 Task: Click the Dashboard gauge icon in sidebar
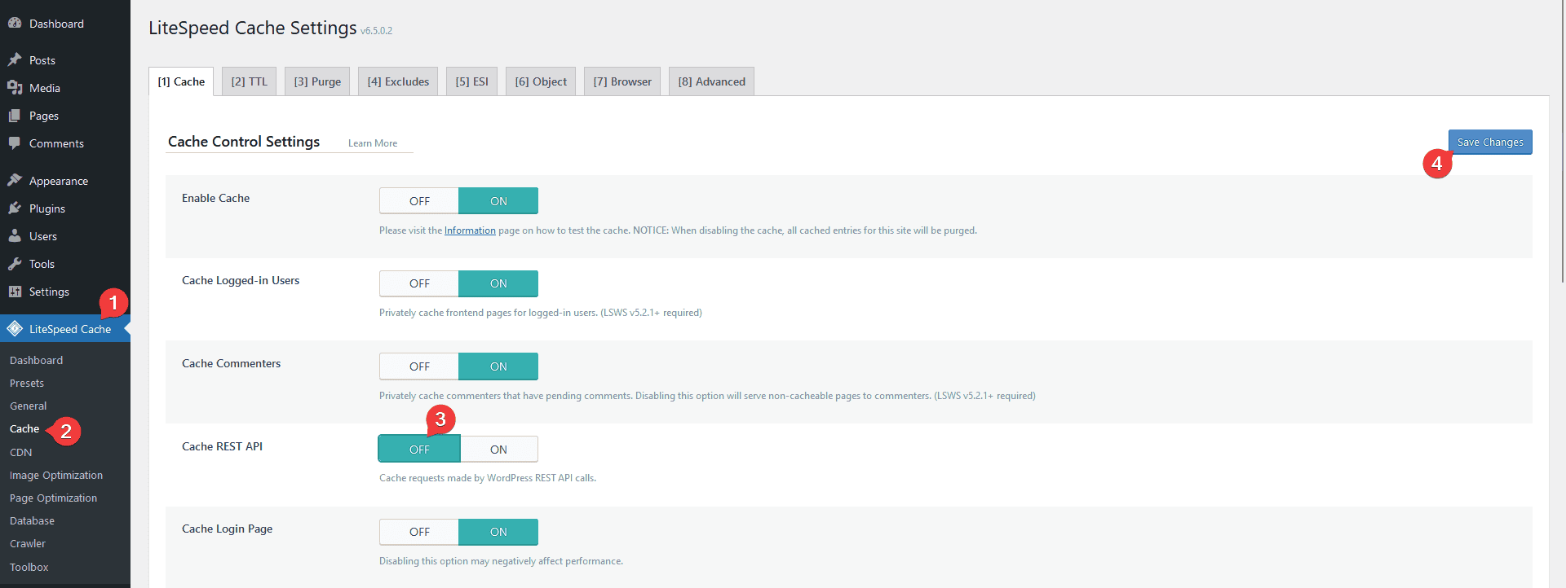point(15,24)
